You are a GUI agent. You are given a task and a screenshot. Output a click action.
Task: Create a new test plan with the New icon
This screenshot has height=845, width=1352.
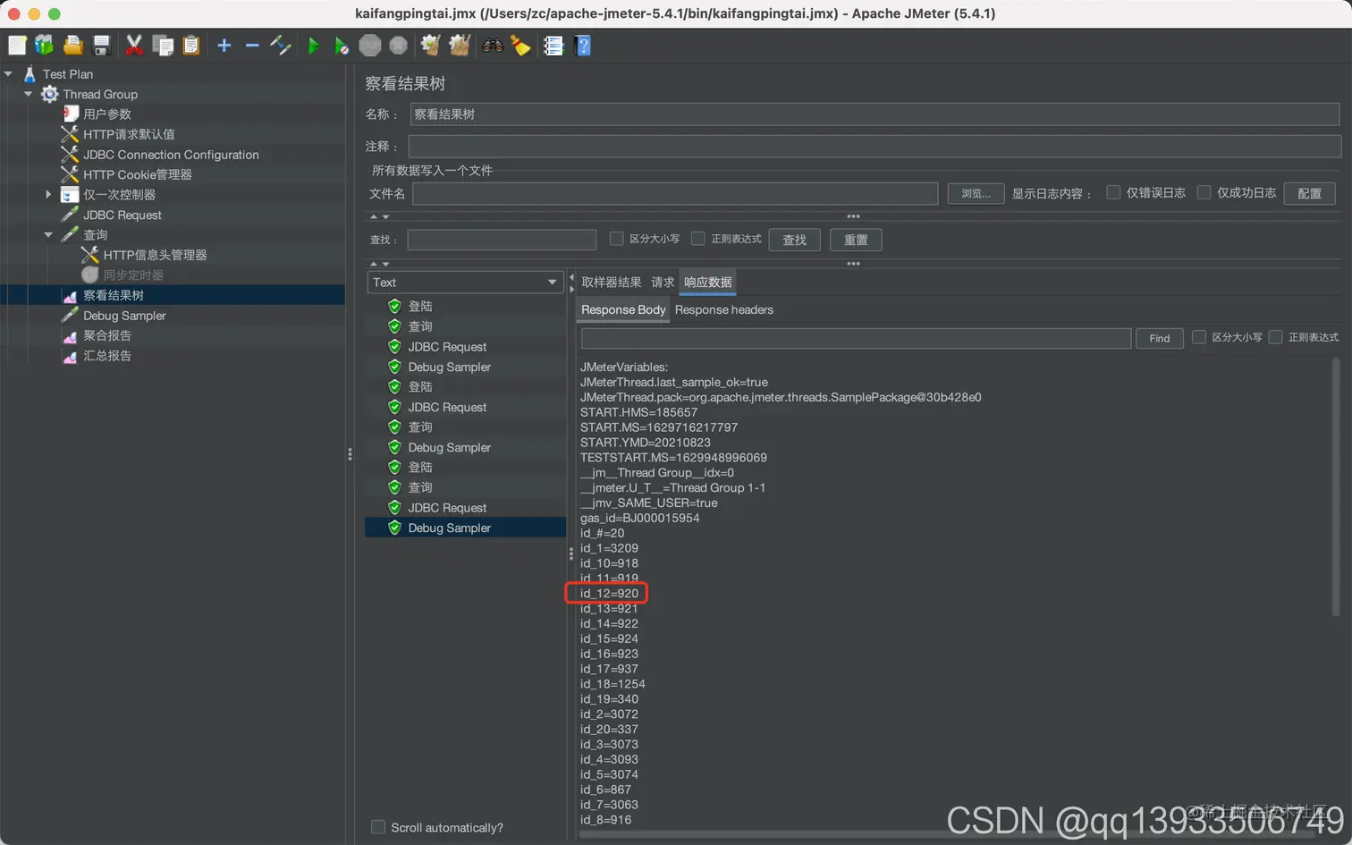pyautogui.click(x=17, y=46)
